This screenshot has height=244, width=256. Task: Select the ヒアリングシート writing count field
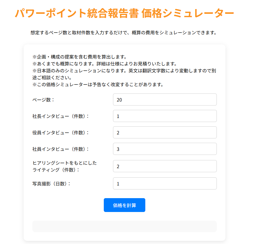point(165,166)
